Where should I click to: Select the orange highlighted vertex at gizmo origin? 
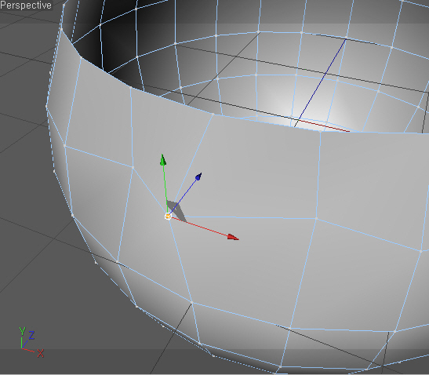click(168, 217)
